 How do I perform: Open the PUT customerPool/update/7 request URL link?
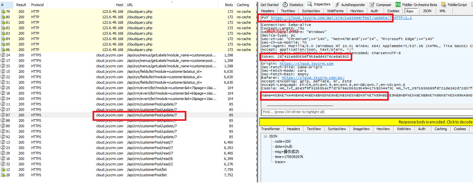click(331, 18)
